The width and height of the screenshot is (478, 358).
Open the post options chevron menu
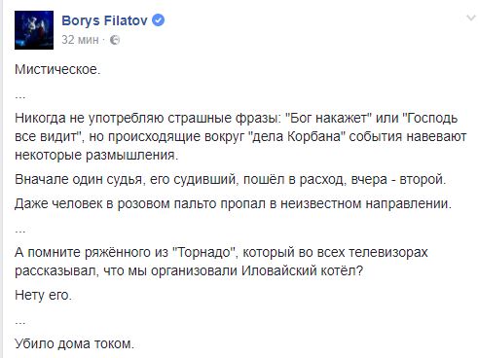pyautogui.click(x=471, y=18)
